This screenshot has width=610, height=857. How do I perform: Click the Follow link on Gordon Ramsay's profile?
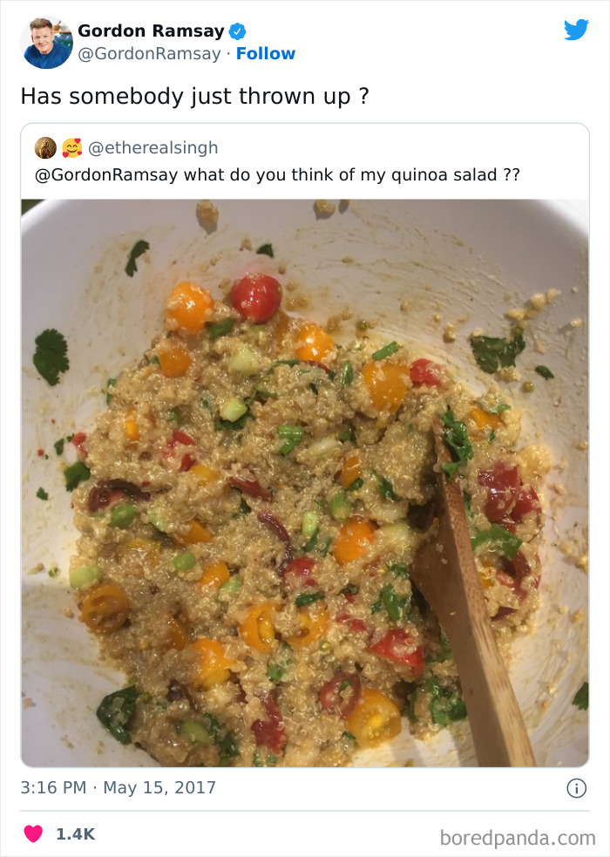[267, 53]
